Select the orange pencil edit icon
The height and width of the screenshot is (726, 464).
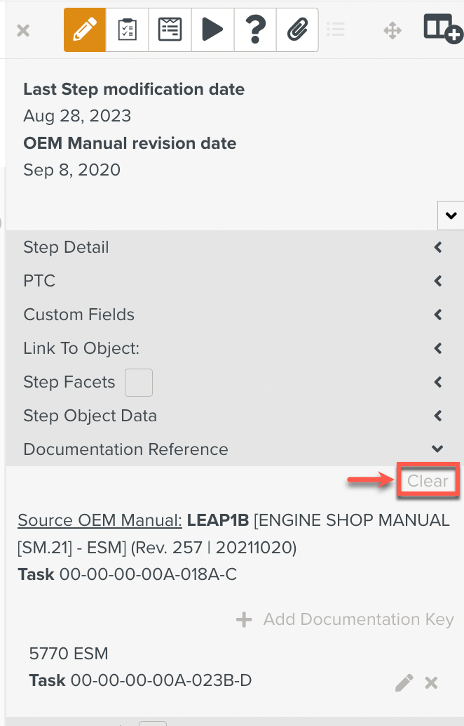[85, 30]
